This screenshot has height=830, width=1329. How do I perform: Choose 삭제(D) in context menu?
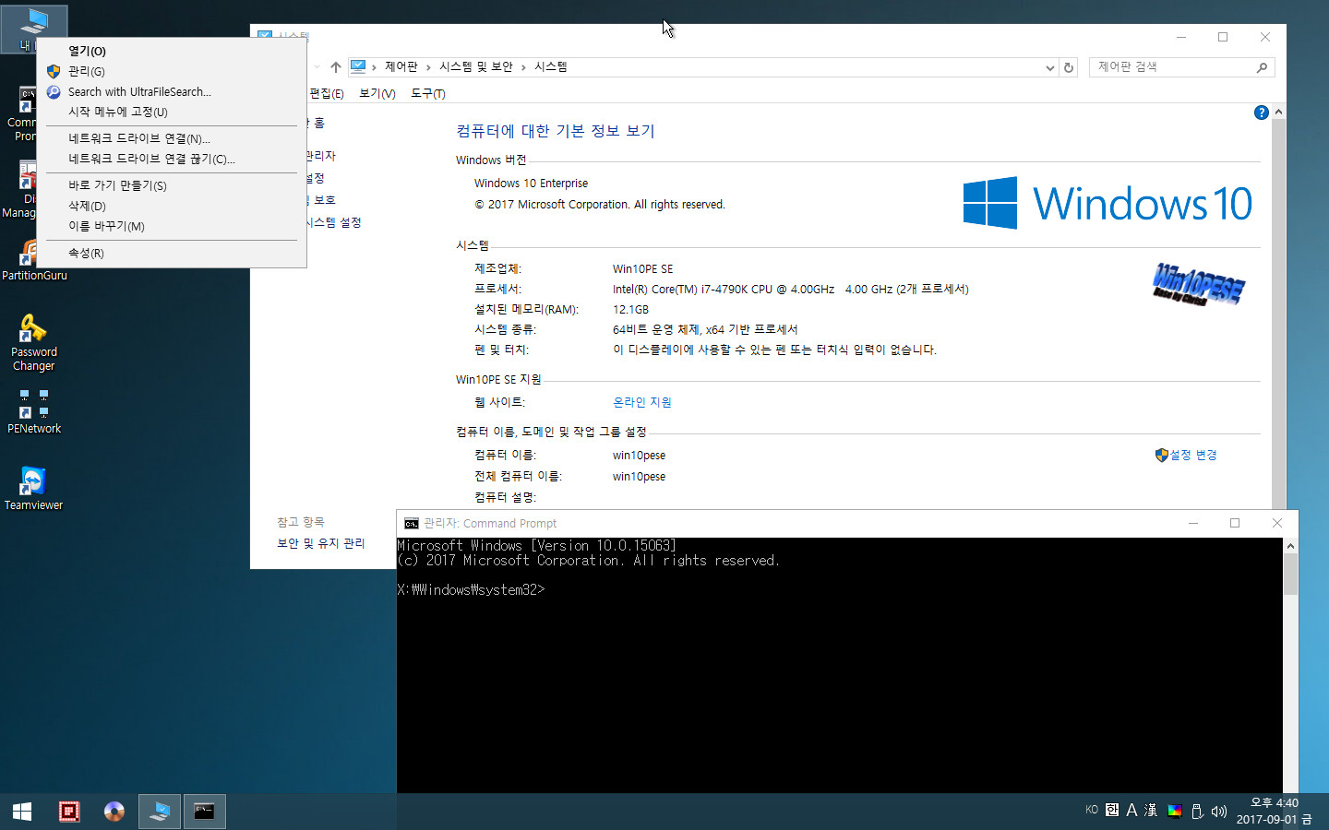(x=172, y=206)
